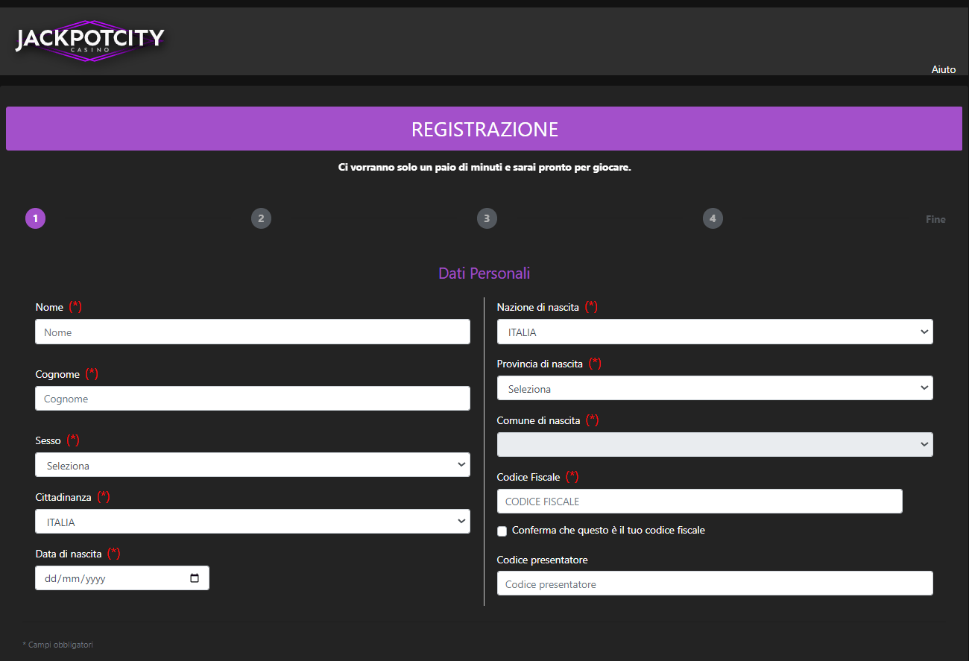
Task: Click the Cognome text field
Action: 252,398
